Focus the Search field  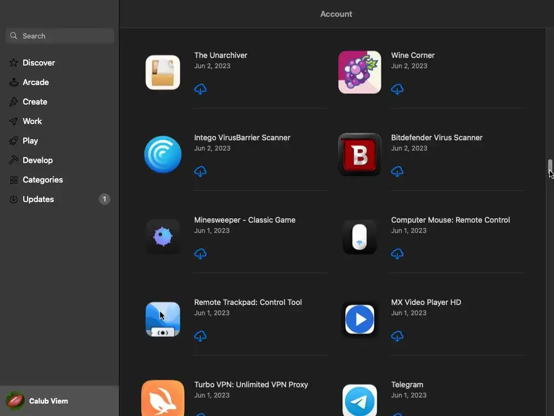[60, 36]
